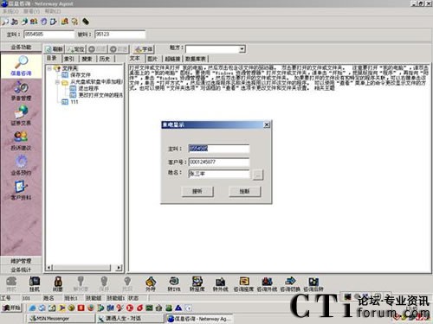Click the 转座席 transfer-to-agent icon

[x=197, y=283]
